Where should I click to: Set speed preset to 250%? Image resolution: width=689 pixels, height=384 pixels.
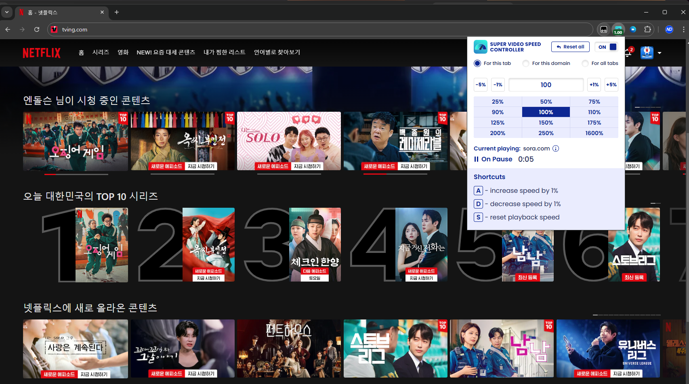546,133
